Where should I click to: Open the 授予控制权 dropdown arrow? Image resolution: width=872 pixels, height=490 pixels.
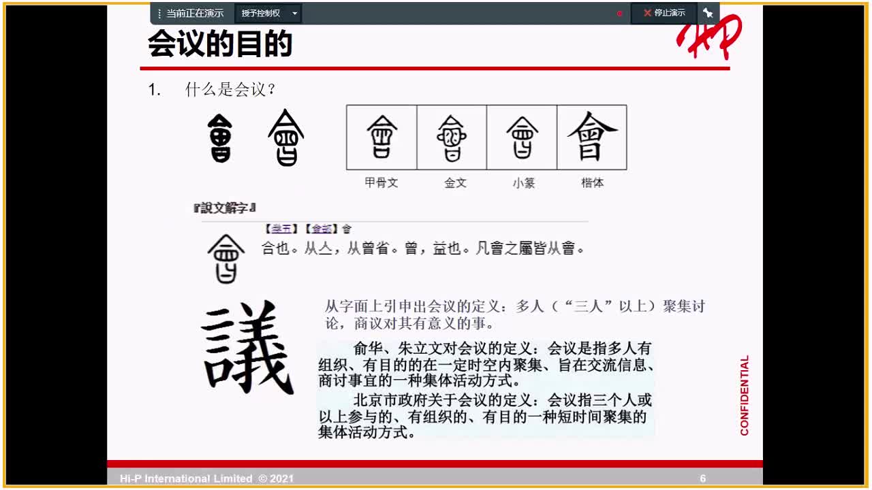click(296, 12)
